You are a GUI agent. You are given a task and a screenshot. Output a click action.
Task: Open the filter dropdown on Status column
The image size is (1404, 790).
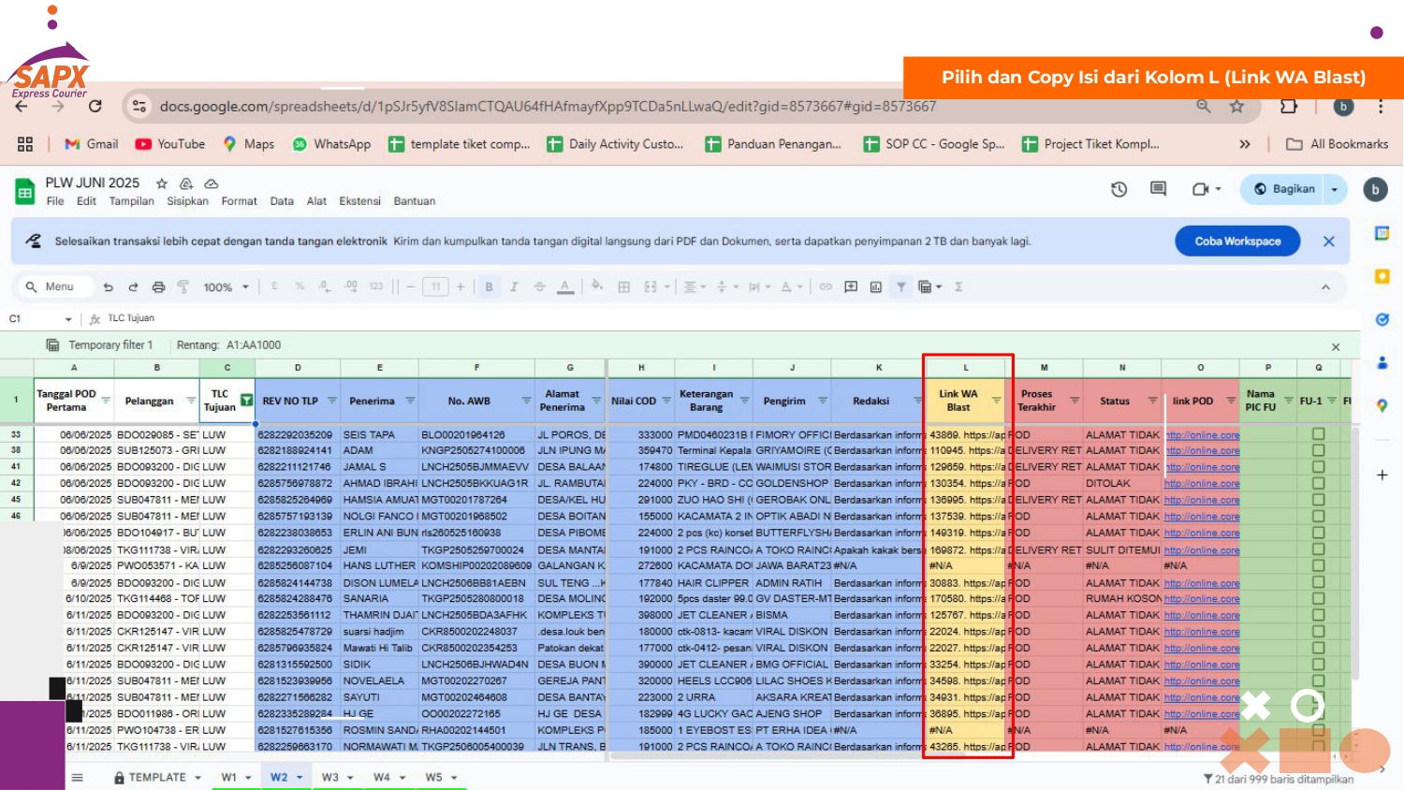pos(1153,401)
